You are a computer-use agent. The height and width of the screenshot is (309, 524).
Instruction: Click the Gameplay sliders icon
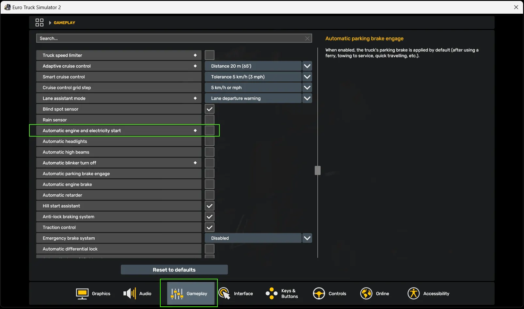177,294
